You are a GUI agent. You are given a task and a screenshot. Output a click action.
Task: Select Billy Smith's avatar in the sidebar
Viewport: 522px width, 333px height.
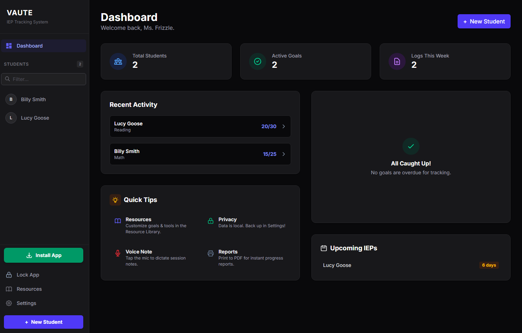tap(11, 99)
